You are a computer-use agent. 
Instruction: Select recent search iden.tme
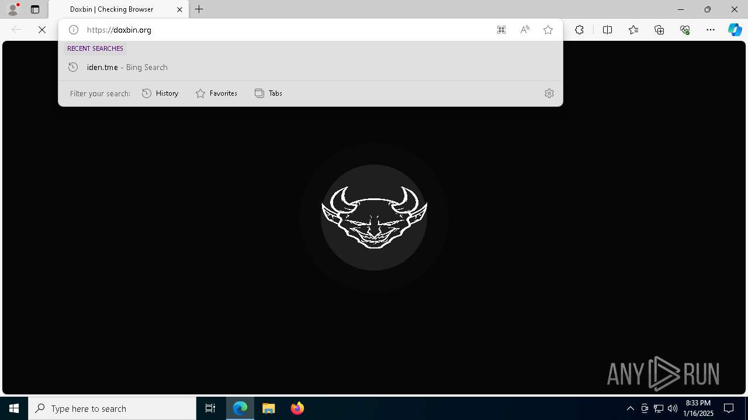pos(310,67)
